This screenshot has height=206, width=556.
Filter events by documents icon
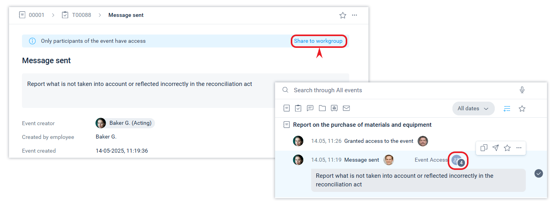point(287,108)
